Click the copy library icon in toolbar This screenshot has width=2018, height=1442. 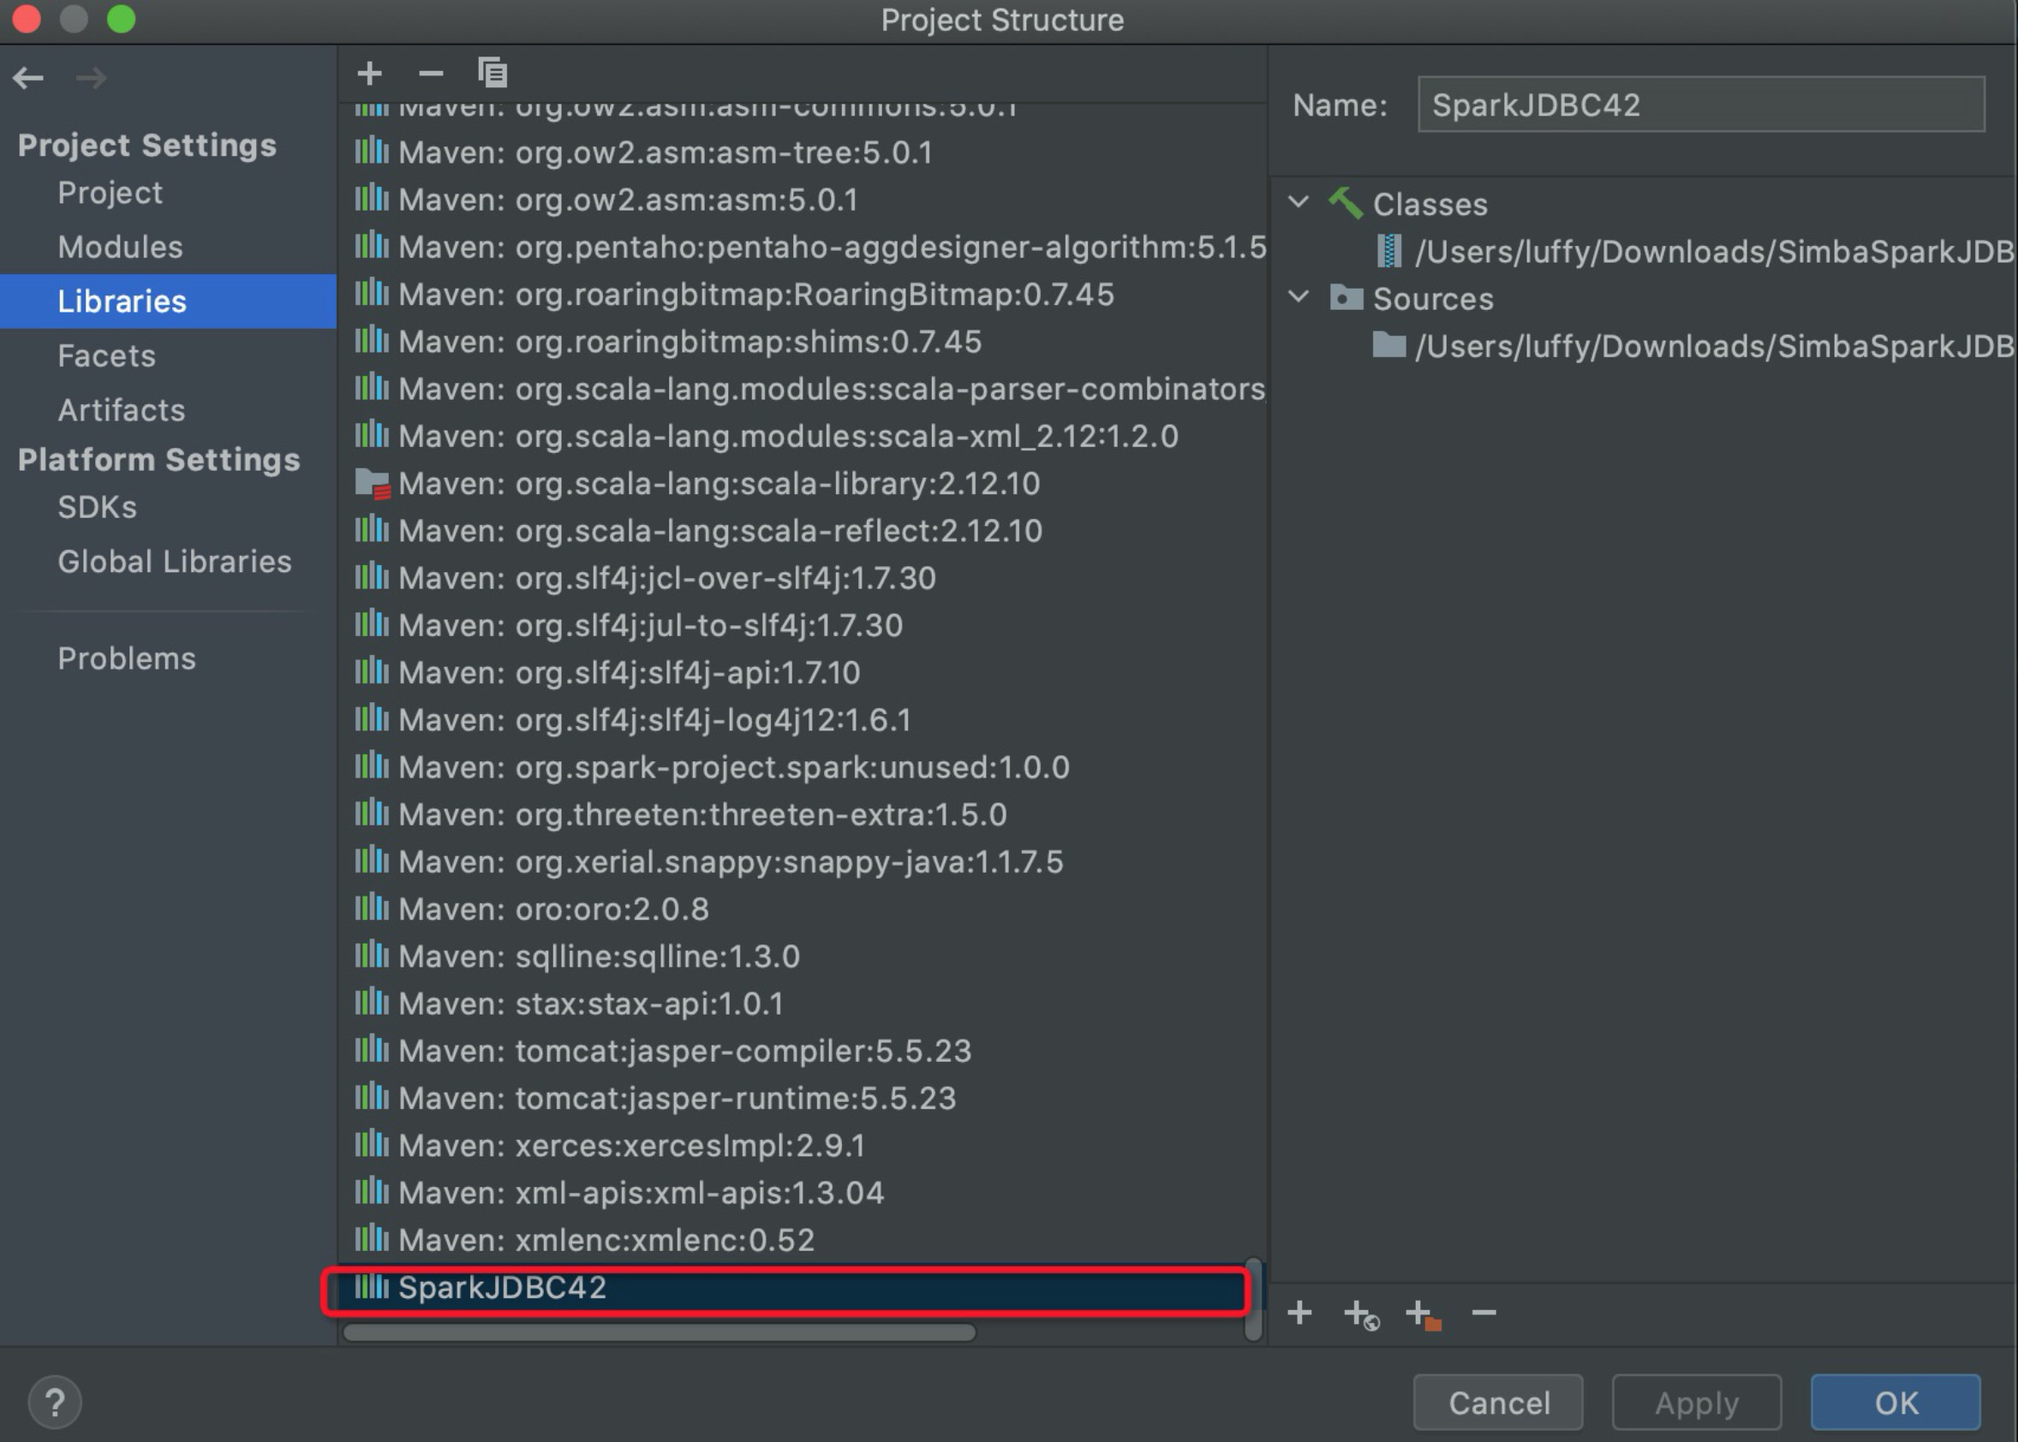coord(492,73)
